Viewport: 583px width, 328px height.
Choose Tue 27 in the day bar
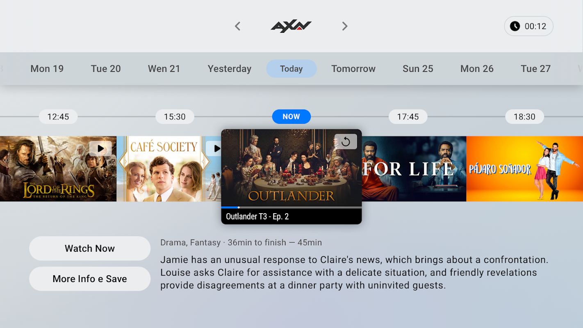(535, 69)
